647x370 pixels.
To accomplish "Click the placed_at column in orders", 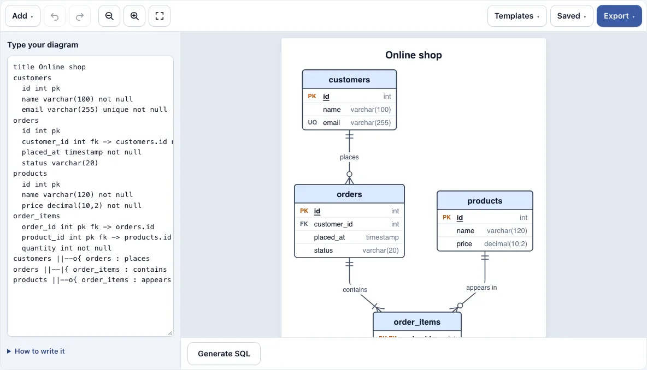I will [350, 237].
